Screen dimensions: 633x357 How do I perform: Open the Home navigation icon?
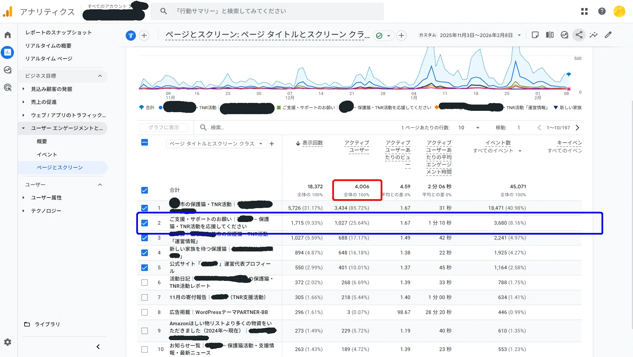7,34
